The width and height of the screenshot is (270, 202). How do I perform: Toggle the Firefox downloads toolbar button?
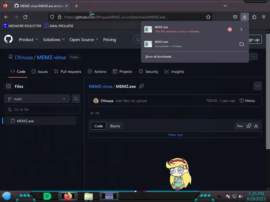pyautogui.click(x=244, y=17)
